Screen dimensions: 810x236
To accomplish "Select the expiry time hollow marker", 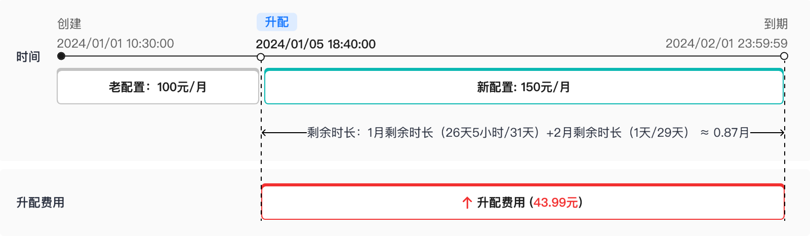I will point(784,56).
